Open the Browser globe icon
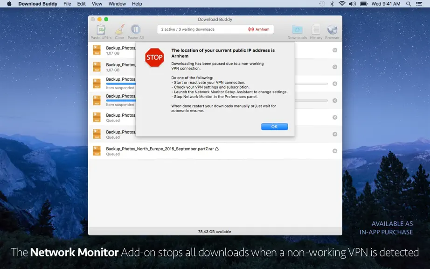Image resolution: width=430 pixels, height=269 pixels. coord(332,29)
